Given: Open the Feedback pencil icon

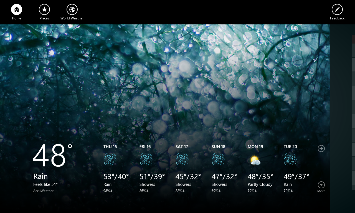Looking at the screenshot, I should pos(337,9).
